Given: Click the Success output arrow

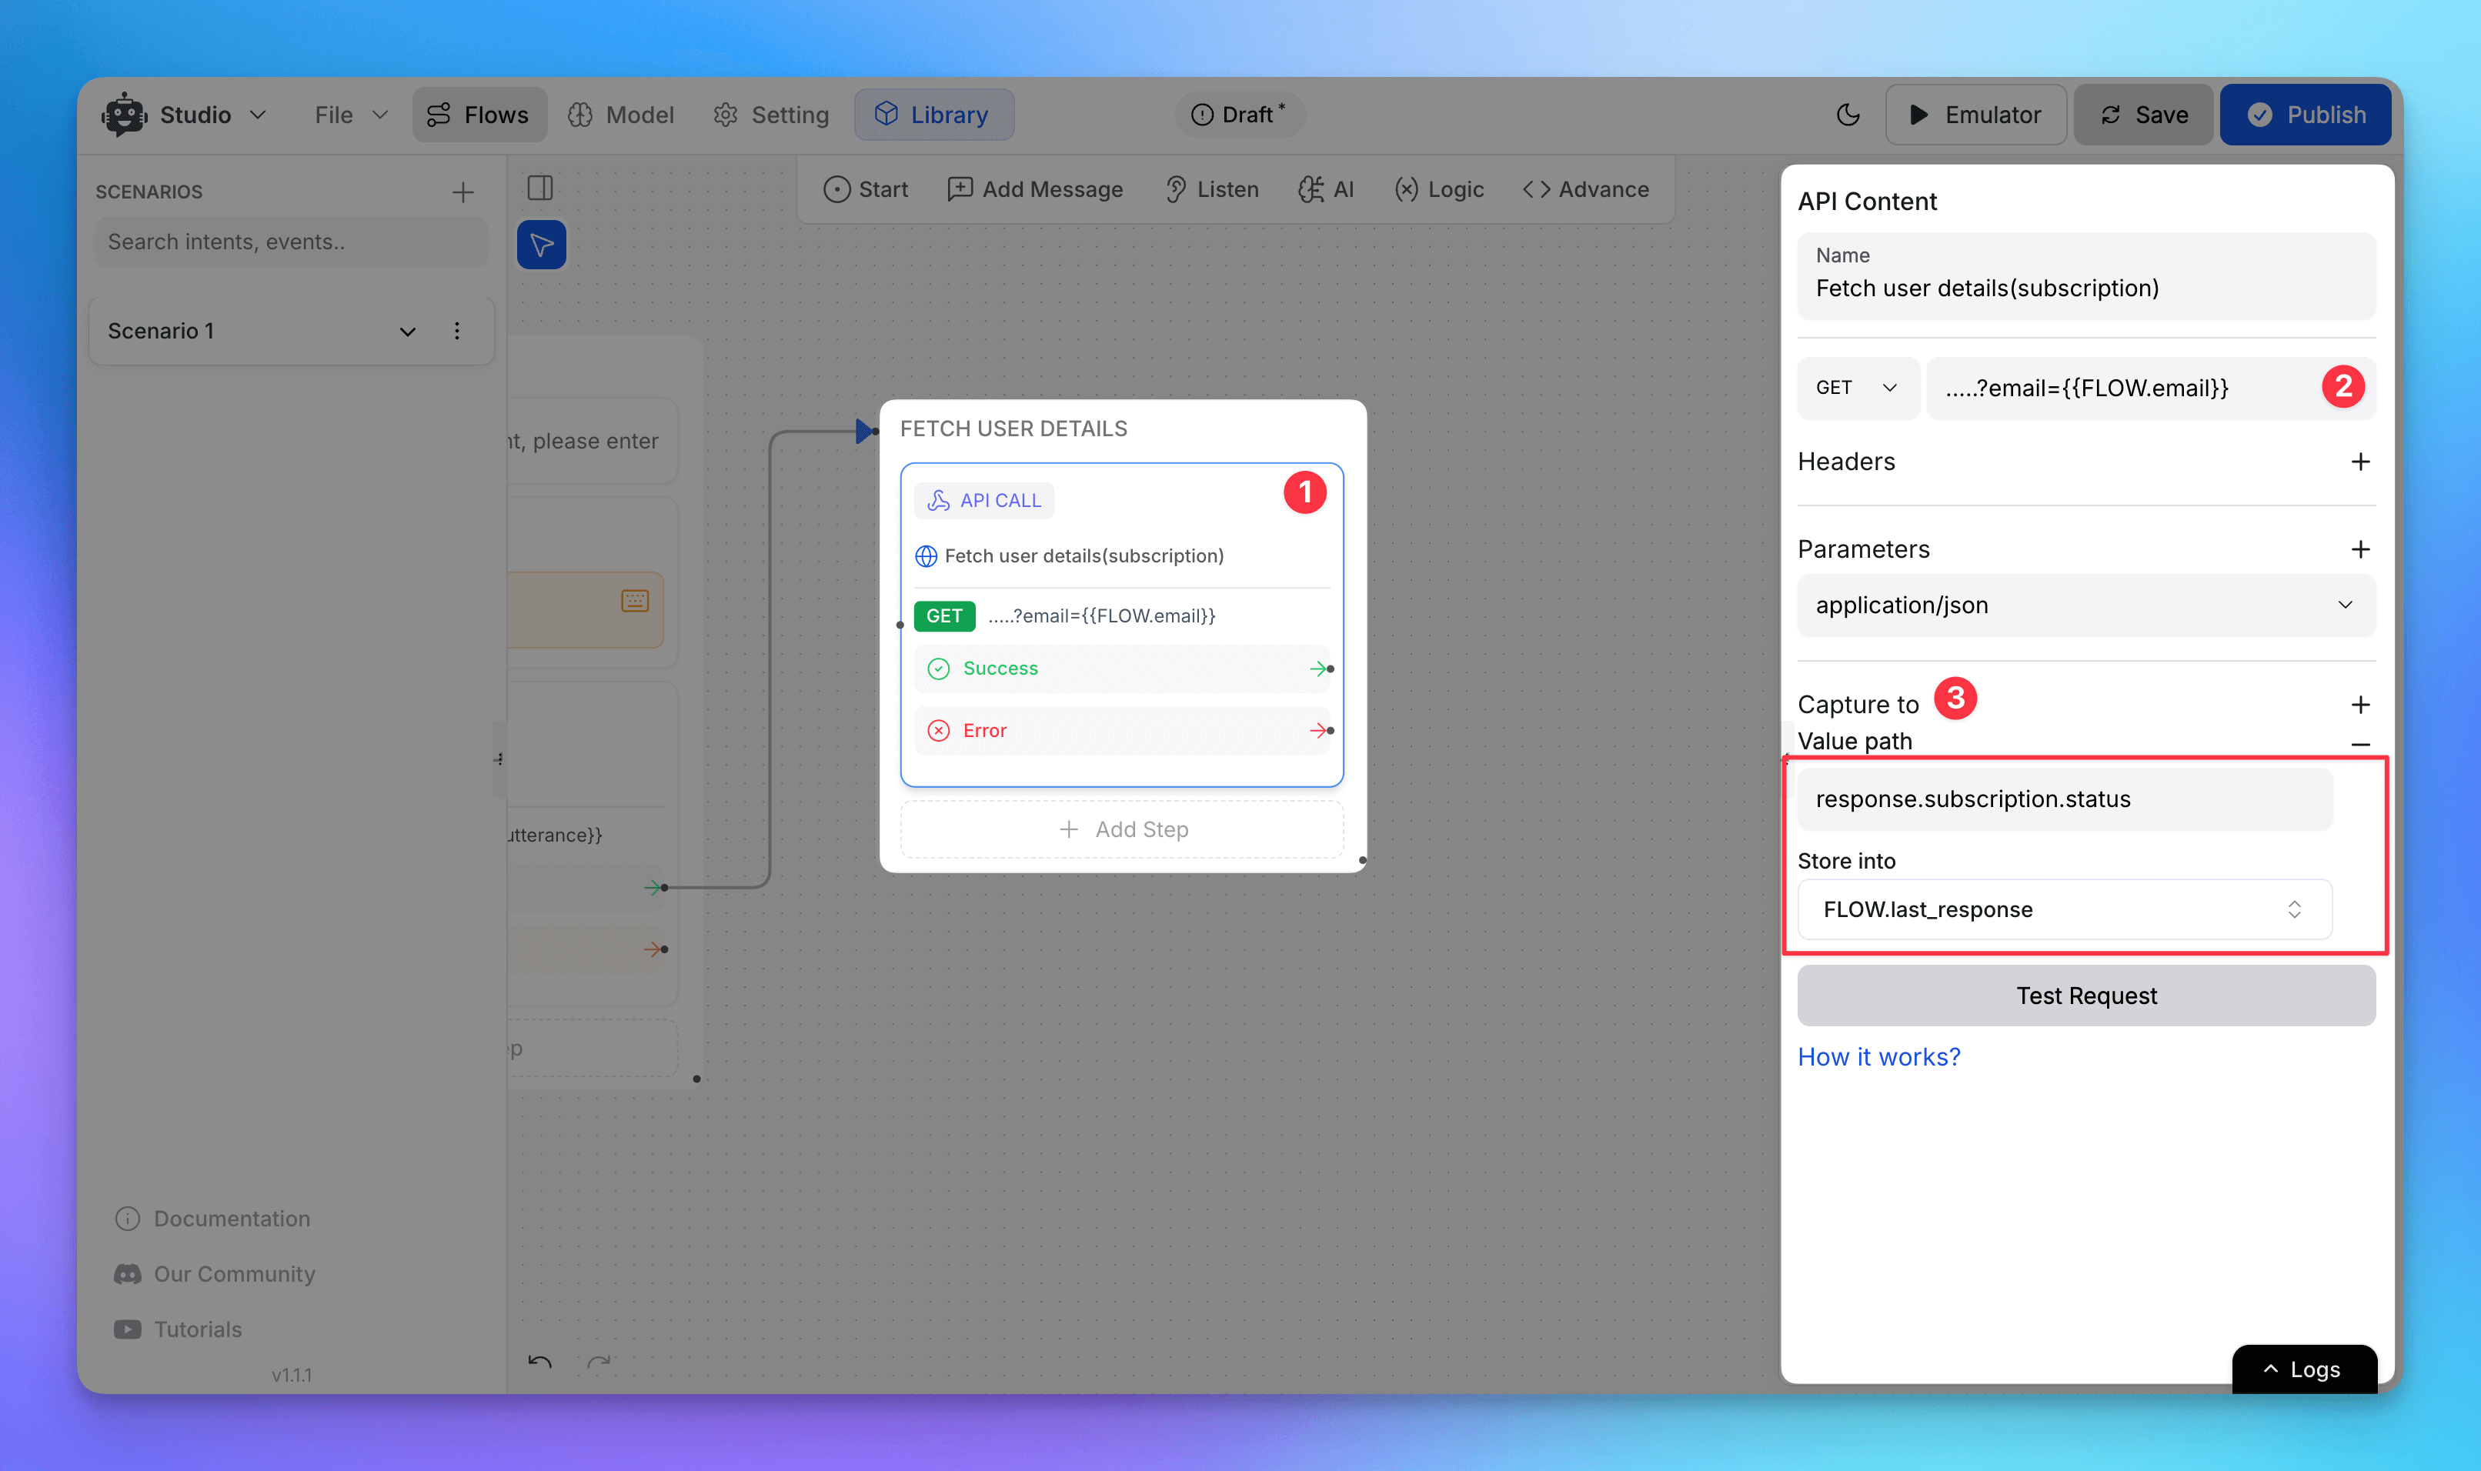Looking at the screenshot, I should [1318, 669].
